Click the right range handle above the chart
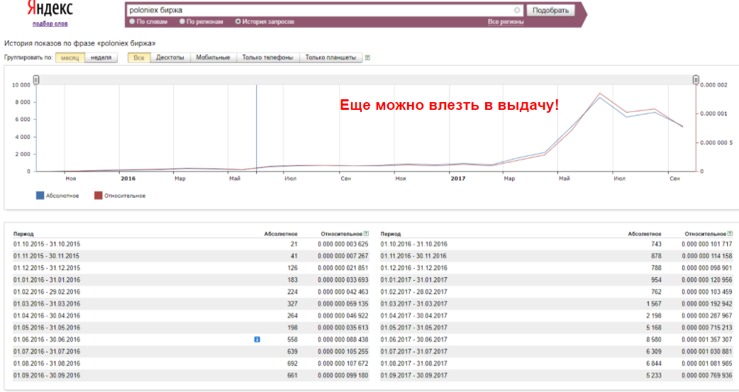Viewport: 739px width, 392px height. click(x=696, y=80)
